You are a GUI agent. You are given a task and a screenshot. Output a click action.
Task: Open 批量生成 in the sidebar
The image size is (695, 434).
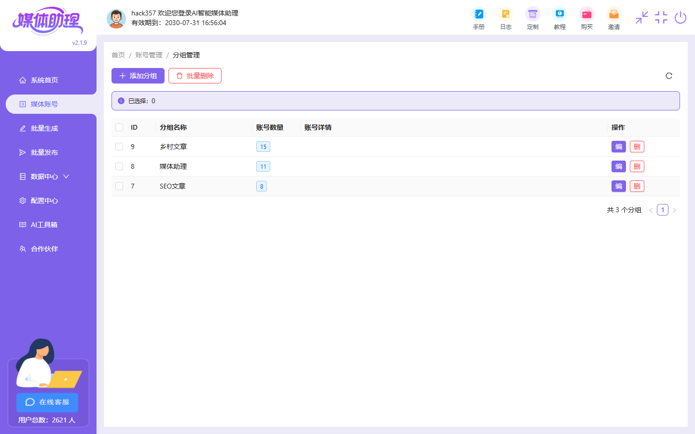(x=44, y=128)
